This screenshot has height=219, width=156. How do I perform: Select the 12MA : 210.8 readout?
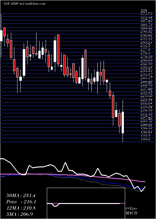[x=21, y=208]
